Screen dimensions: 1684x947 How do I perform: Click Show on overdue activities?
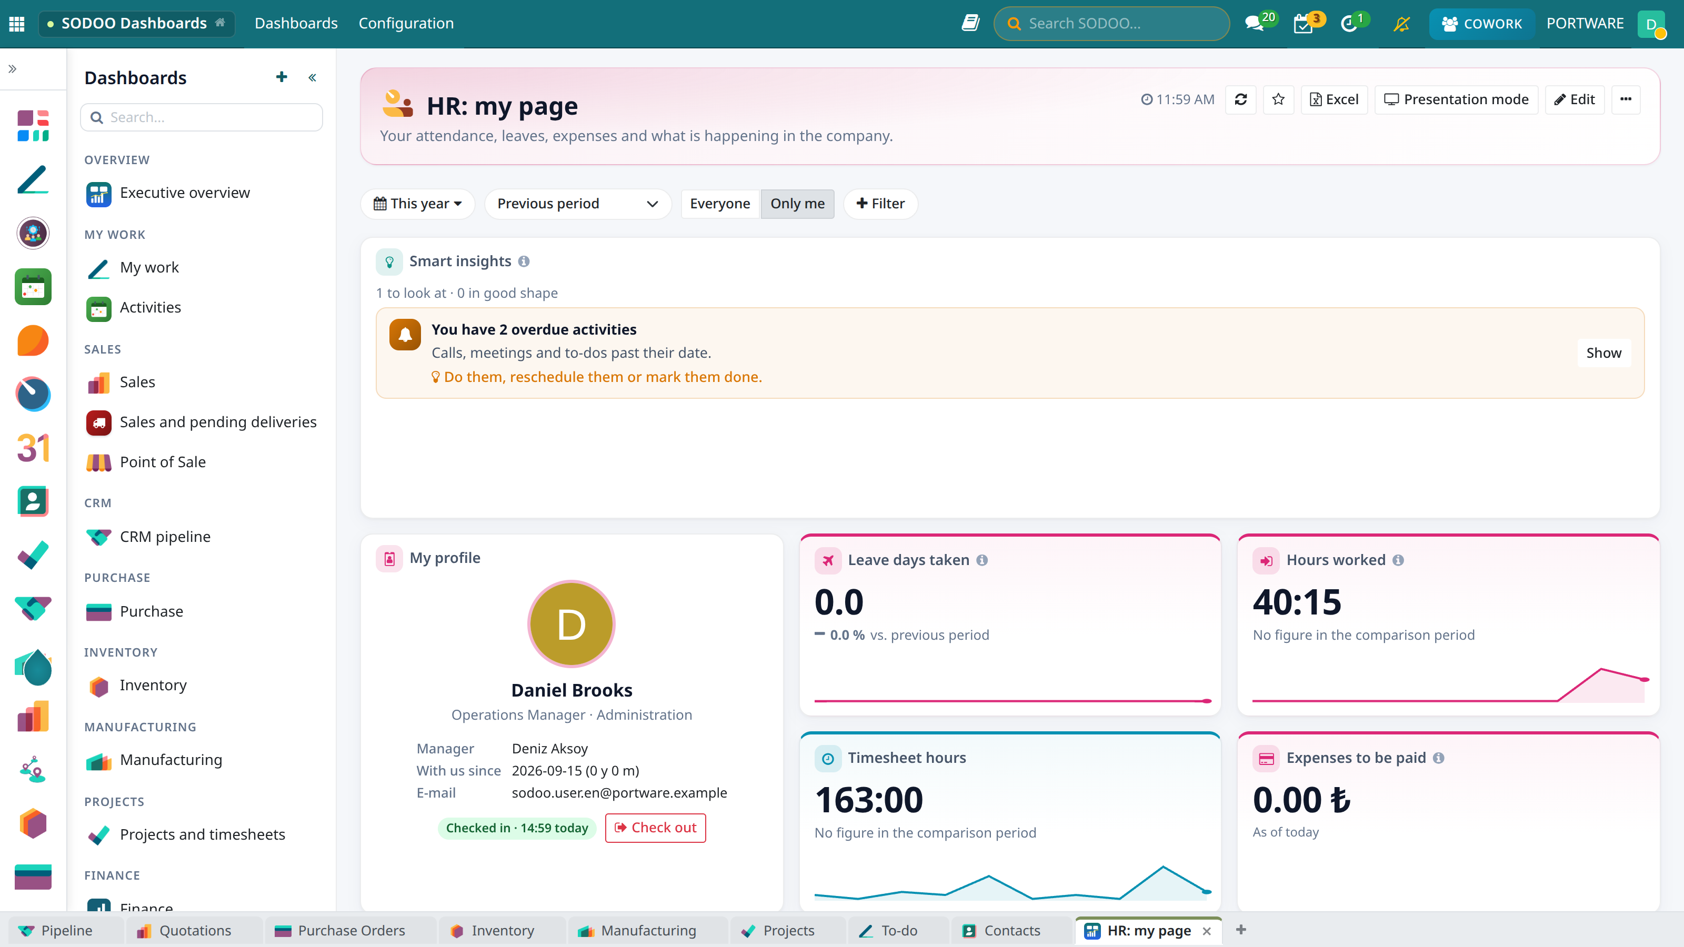click(x=1603, y=353)
